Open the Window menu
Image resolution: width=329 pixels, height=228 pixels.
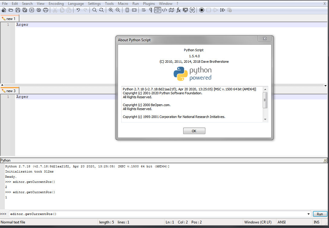[165, 4]
